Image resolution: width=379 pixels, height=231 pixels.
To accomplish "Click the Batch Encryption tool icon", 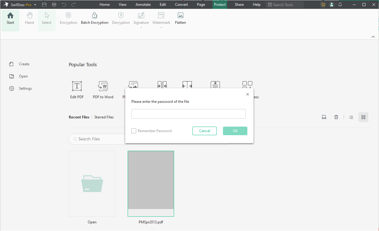I will tap(94, 16).
